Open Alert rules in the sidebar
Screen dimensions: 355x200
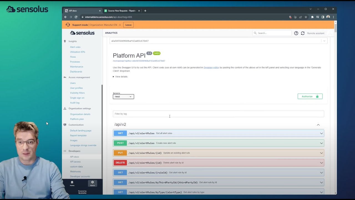75,47
